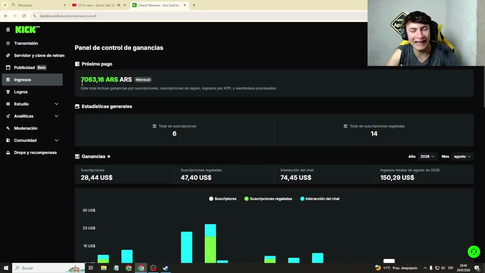Click the info icon beside Ganancias
The image size is (485, 273).
tap(109, 157)
